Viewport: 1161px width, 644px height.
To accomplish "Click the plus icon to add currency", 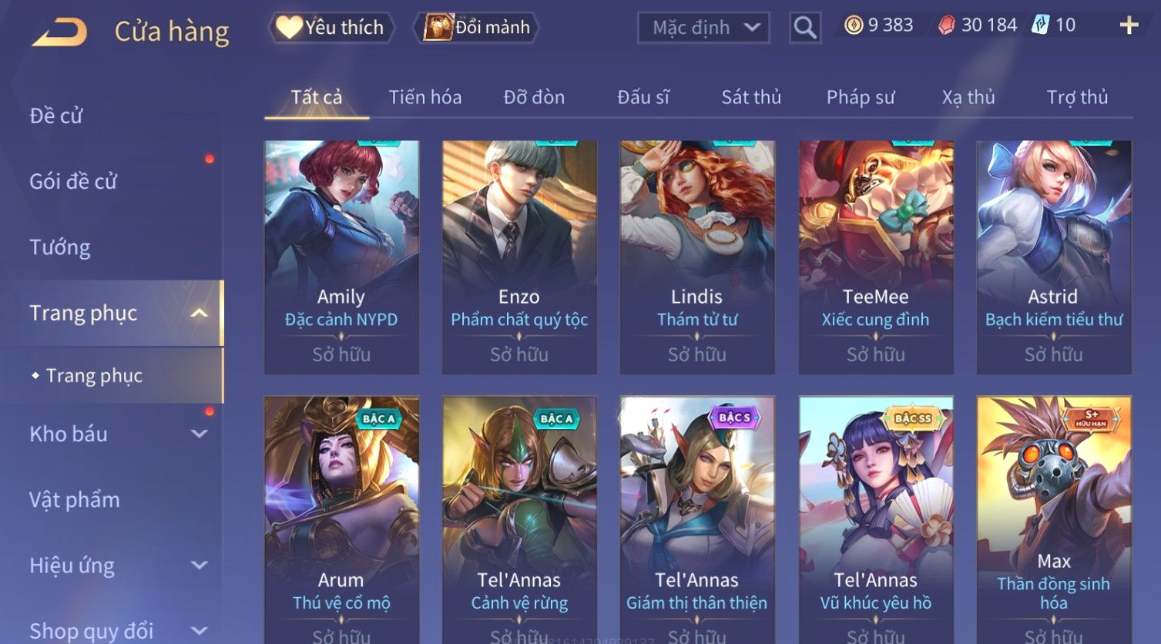I will 1129,25.
